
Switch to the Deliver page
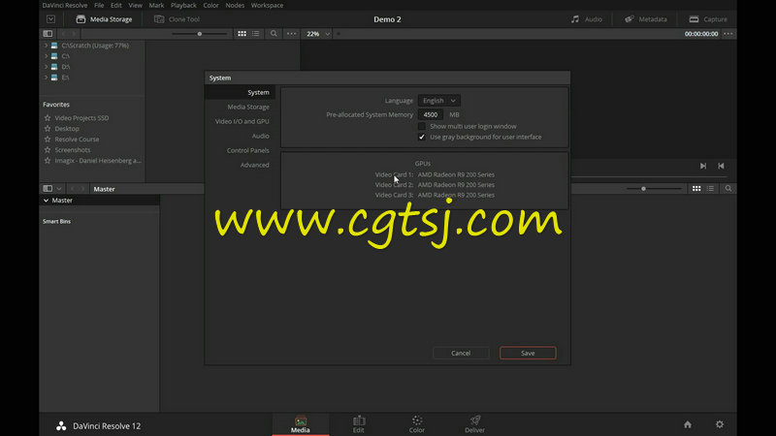click(x=475, y=424)
